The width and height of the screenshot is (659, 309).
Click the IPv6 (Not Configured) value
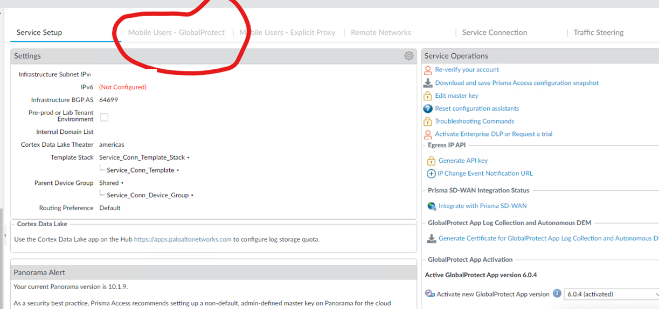tap(123, 87)
